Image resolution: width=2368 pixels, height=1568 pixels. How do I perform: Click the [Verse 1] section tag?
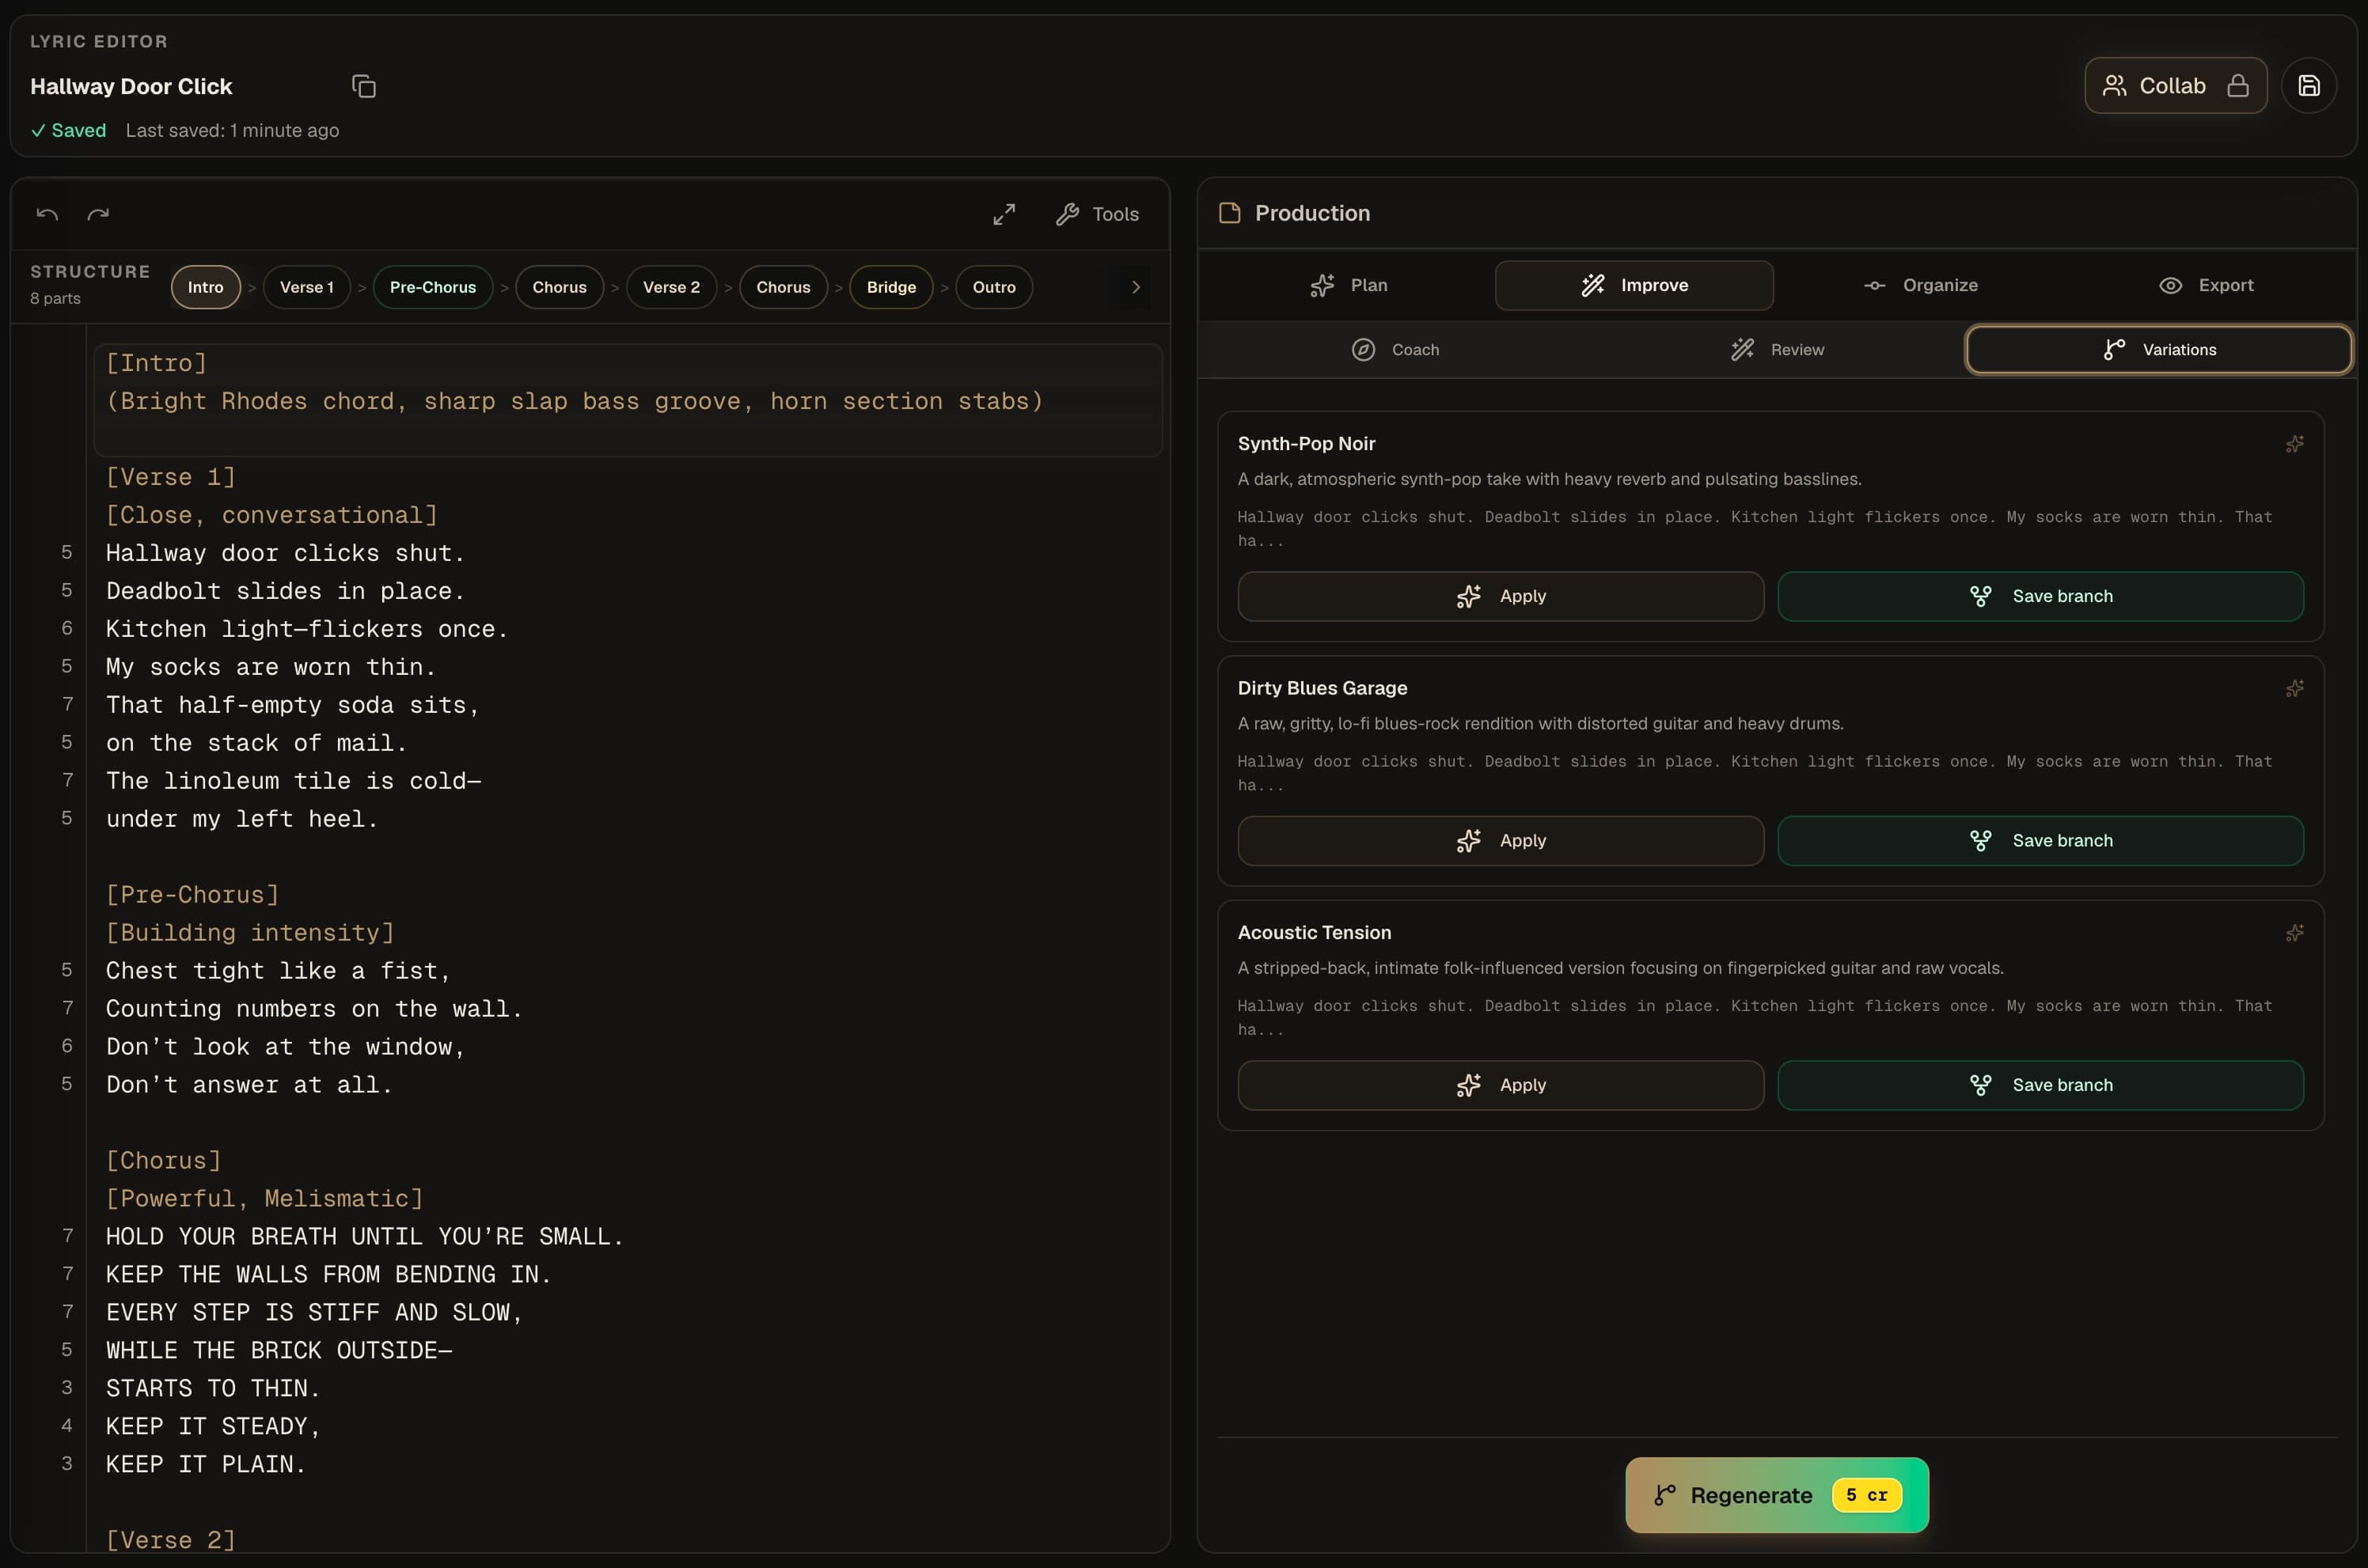pyautogui.click(x=171, y=477)
